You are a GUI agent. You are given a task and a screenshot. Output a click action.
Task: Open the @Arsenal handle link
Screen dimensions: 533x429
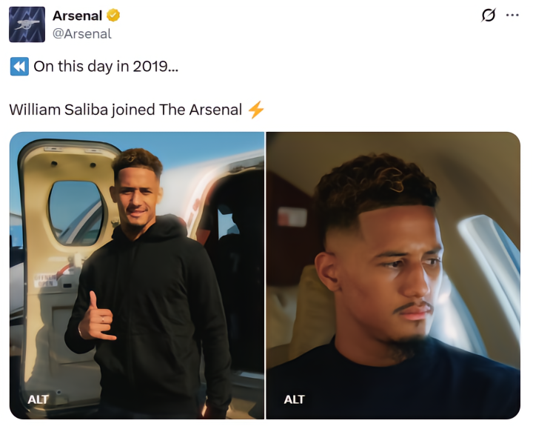[81, 33]
